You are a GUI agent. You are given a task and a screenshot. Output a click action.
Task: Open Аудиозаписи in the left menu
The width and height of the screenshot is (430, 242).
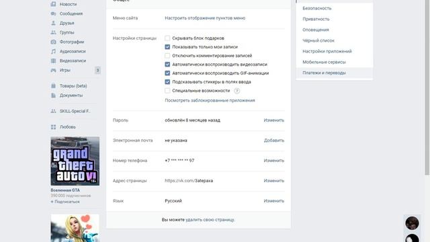[73, 51]
